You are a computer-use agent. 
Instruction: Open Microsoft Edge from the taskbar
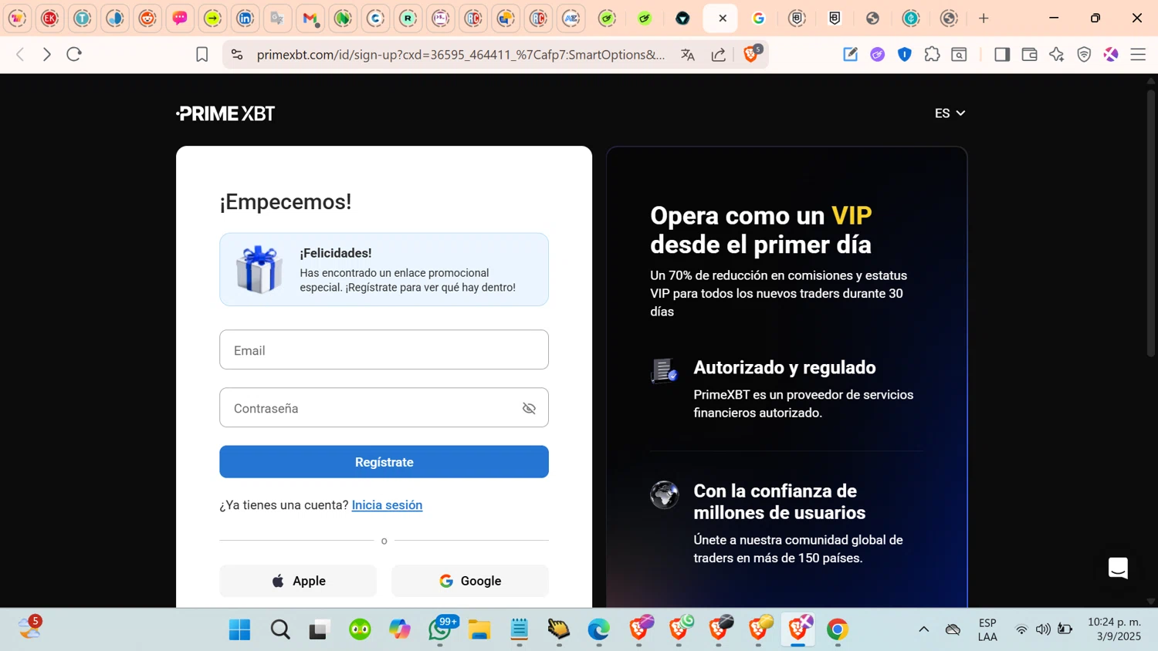pos(599,630)
